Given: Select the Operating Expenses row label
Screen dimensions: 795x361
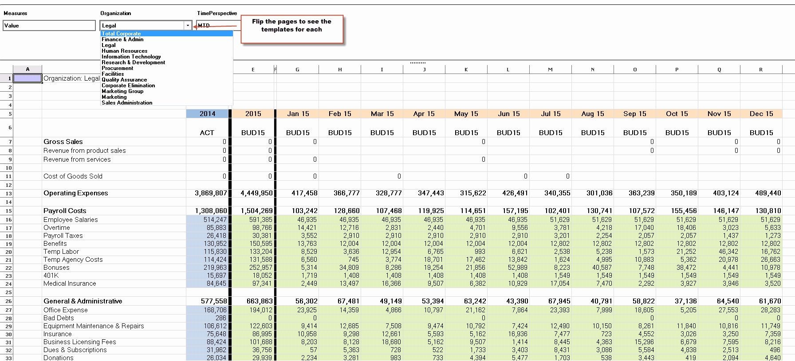Looking at the screenshot, I should click(75, 193).
